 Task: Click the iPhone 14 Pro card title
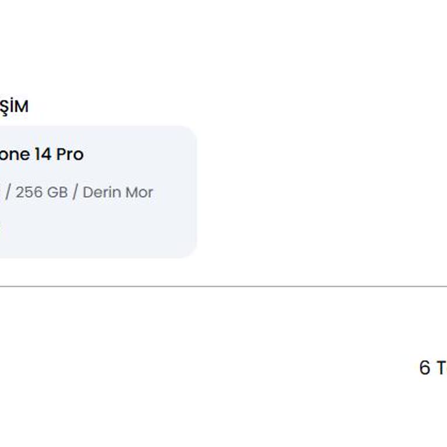tap(41, 154)
